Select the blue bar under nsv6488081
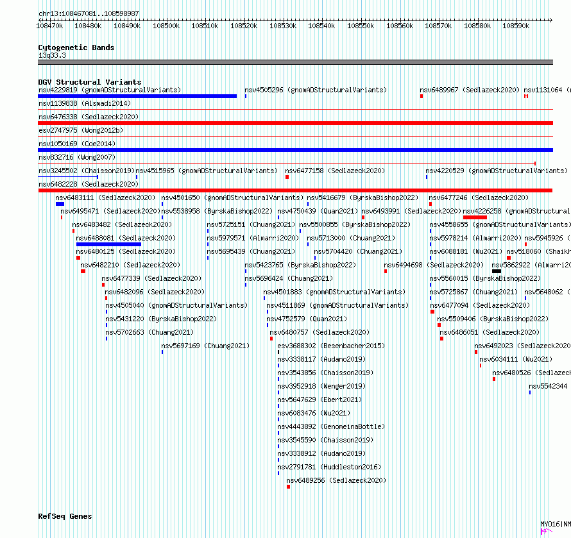This screenshot has height=538, width=571. (108, 244)
